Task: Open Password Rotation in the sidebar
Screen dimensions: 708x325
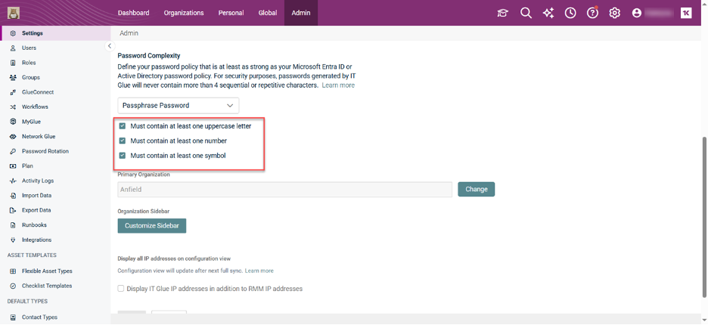Action: [45, 151]
